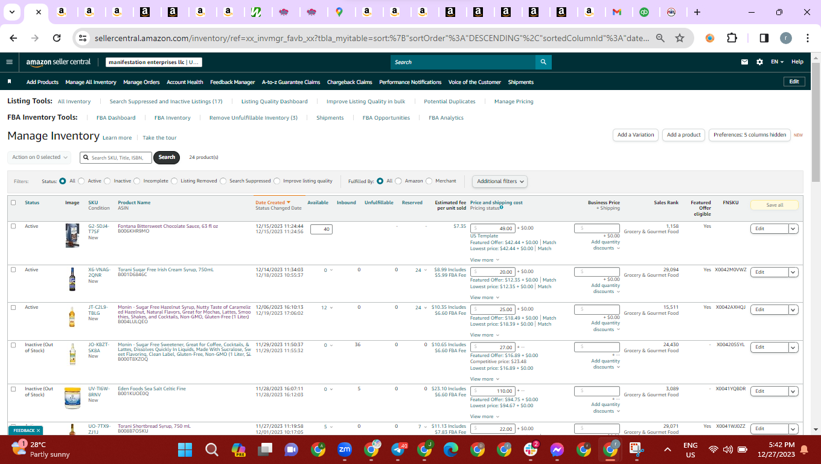The width and height of the screenshot is (821, 464).
Task: Open the Chrome three-dot menu
Action: coord(808,38)
